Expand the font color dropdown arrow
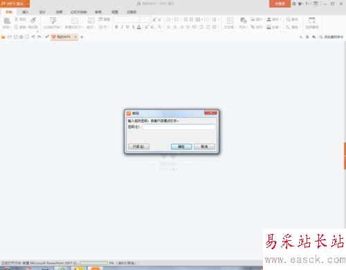 pos(143,27)
